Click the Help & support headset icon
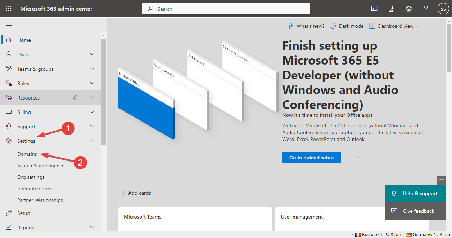This screenshot has width=452, height=238. (394, 193)
